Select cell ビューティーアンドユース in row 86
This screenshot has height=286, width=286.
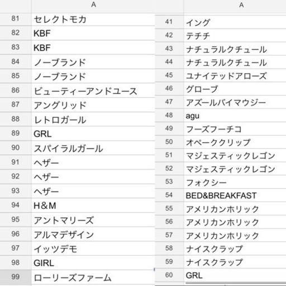tap(93, 90)
